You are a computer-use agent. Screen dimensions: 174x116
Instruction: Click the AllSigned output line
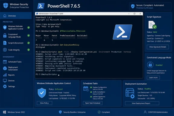click(40, 47)
